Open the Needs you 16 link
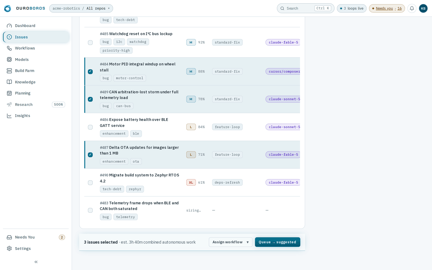Image resolution: width=432 pixels, height=270 pixels. tap(387, 8)
